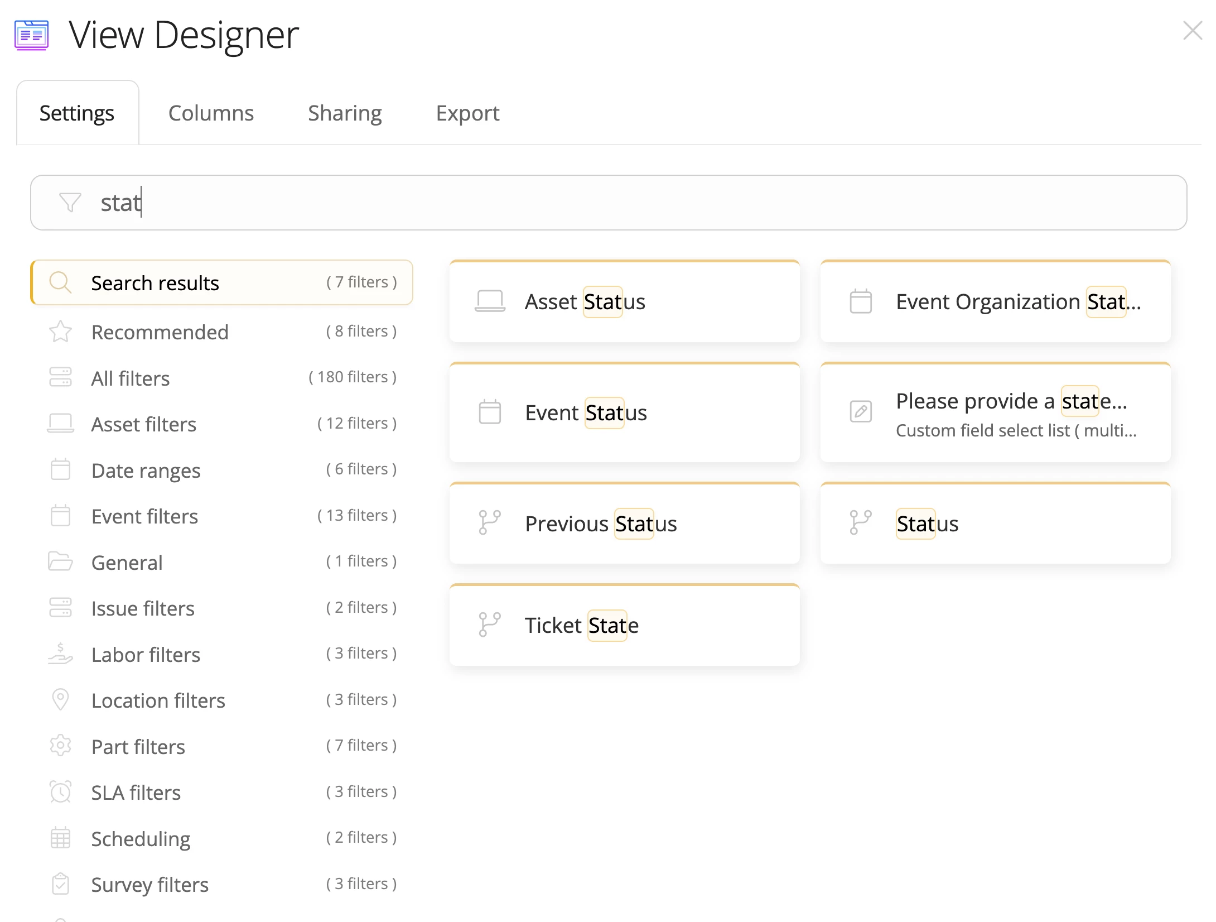Click the grid calendar icon beside Scheduling
The height and width of the screenshot is (922, 1216).
click(60, 838)
